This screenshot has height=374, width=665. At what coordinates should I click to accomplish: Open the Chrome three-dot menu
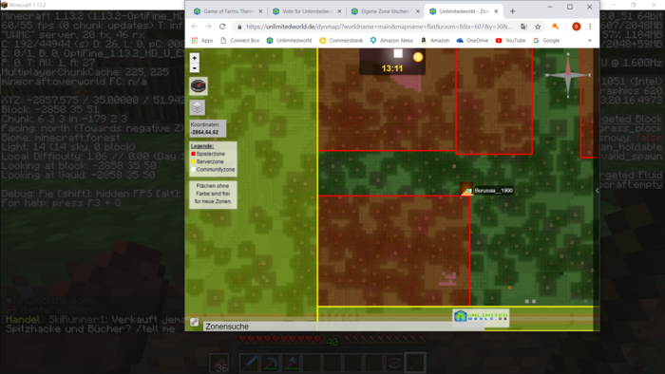click(590, 27)
